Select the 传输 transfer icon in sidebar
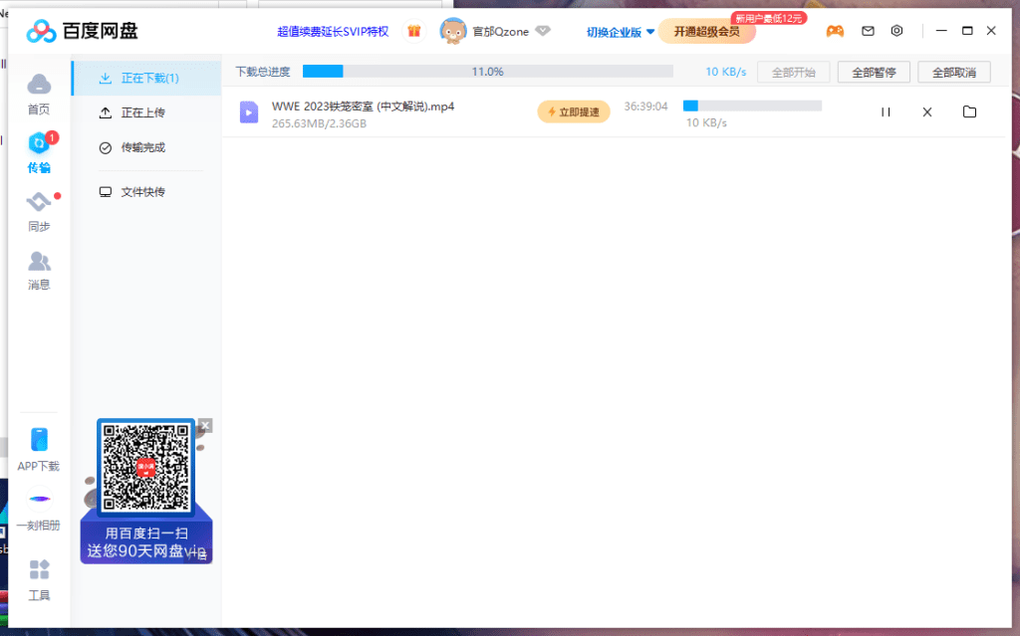Screen dimensions: 1020x636 [39, 143]
